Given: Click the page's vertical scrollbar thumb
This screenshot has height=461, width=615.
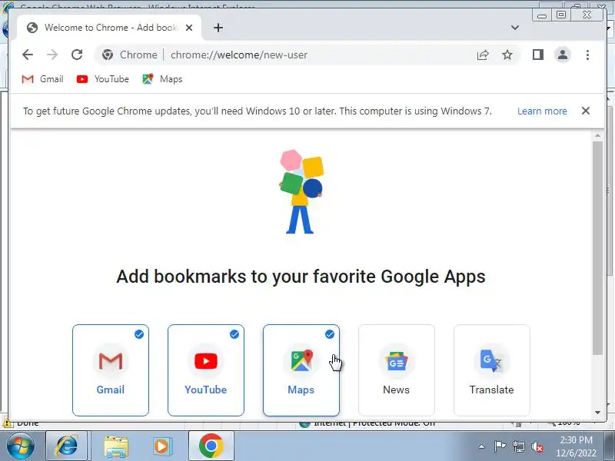Looking at the screenshot, I should [597, 247].
